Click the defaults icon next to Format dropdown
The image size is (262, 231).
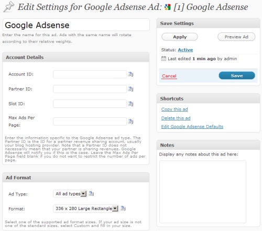123,208
